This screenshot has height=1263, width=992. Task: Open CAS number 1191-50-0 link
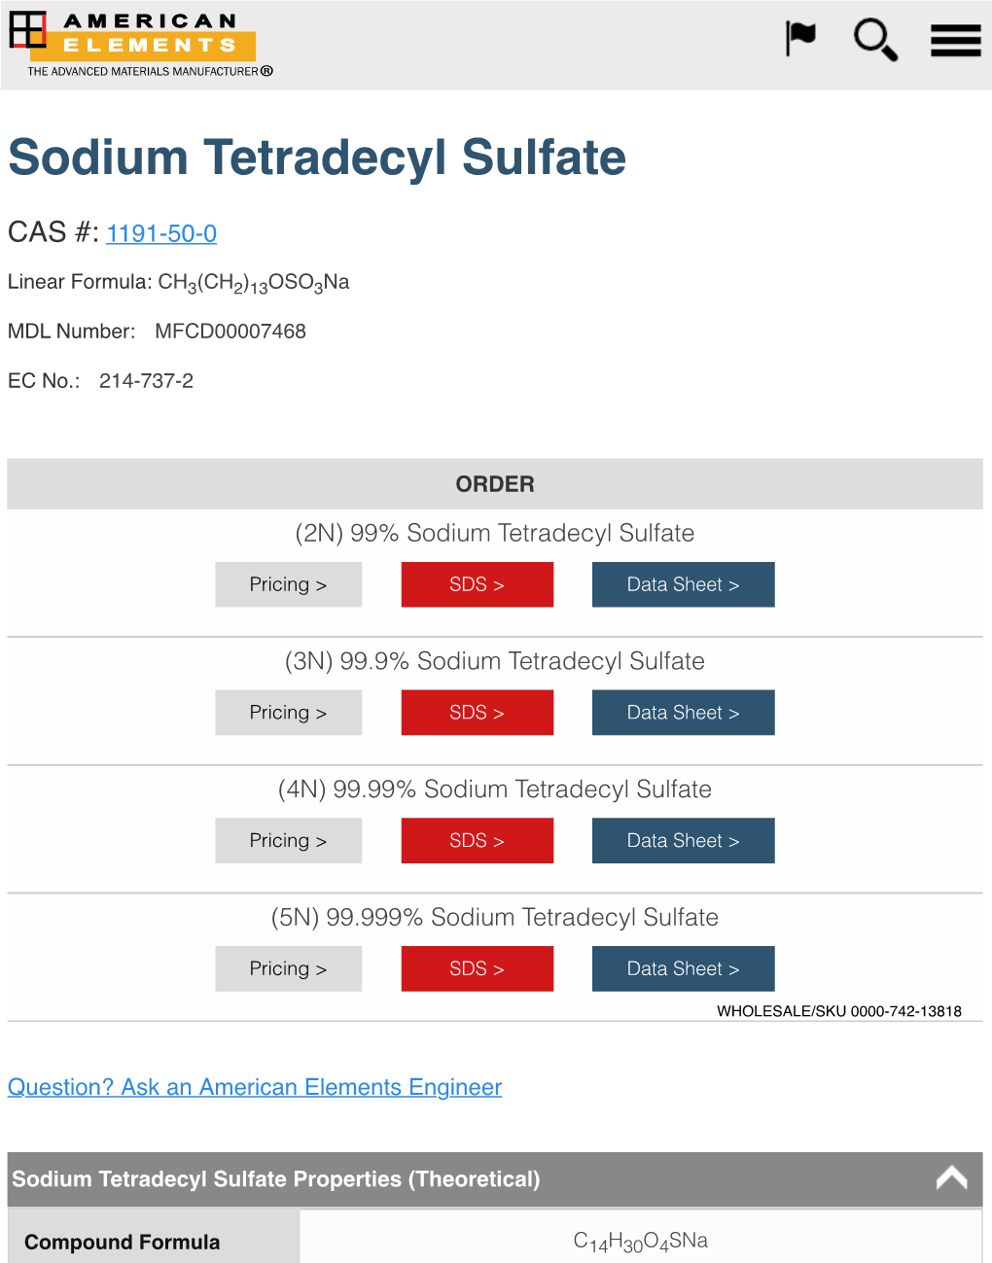click(161, 233)
